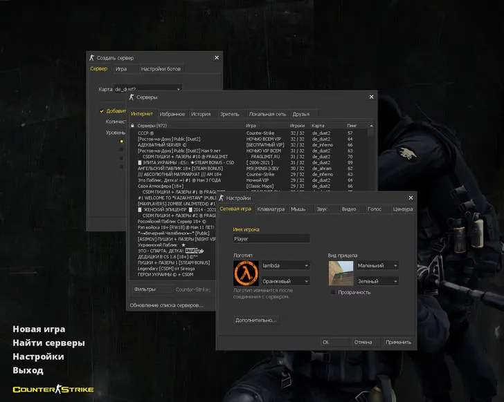Screen dimensions: 504x402
Task: Click the crosshair preview thumbnail
Action: [340, 273]
